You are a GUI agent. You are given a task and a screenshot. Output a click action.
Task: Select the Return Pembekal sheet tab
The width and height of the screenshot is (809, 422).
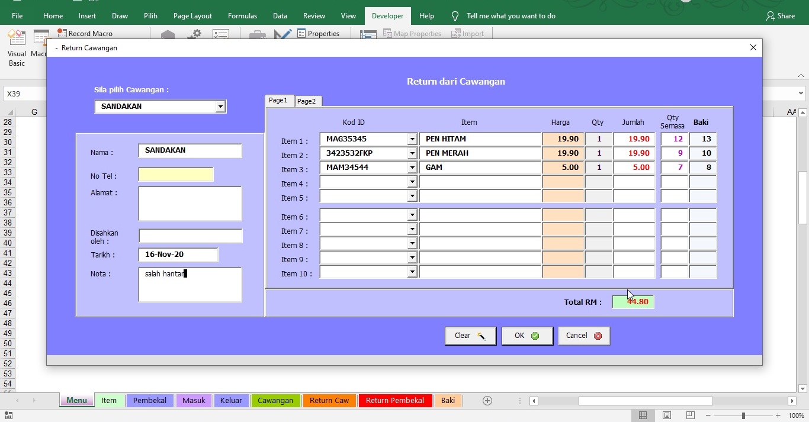coord(395,401)
